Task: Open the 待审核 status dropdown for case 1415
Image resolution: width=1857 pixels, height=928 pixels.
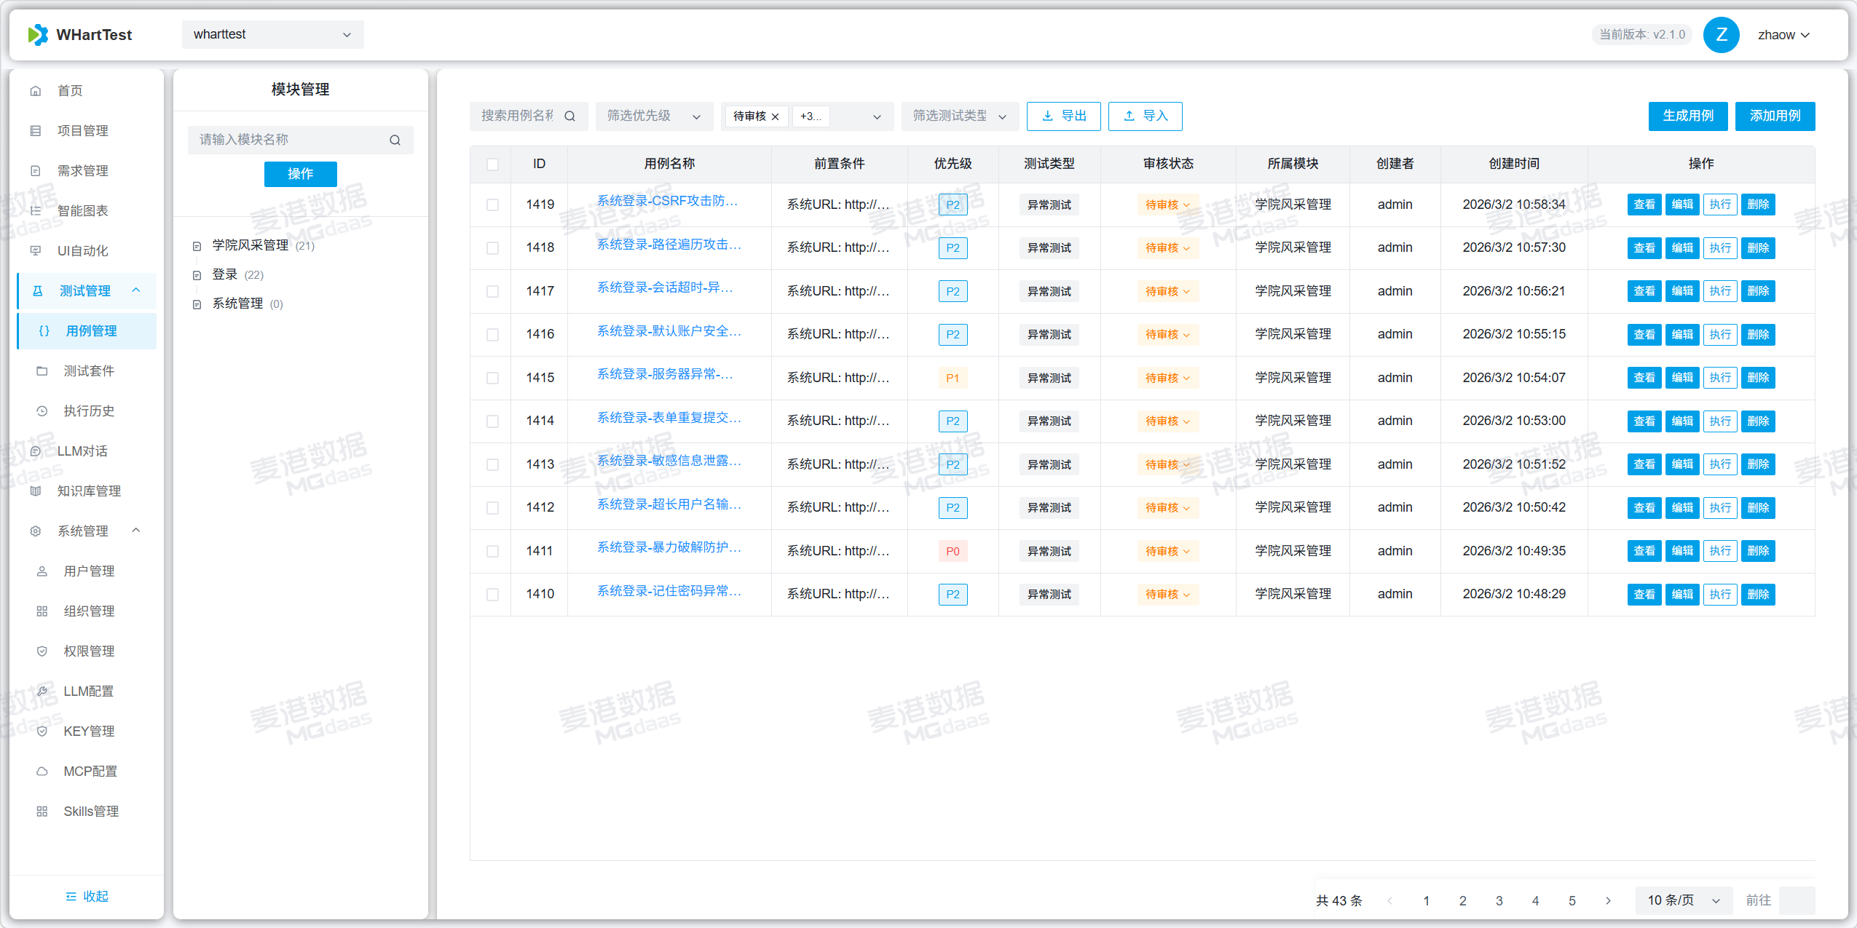Action: coord(1167,378)
